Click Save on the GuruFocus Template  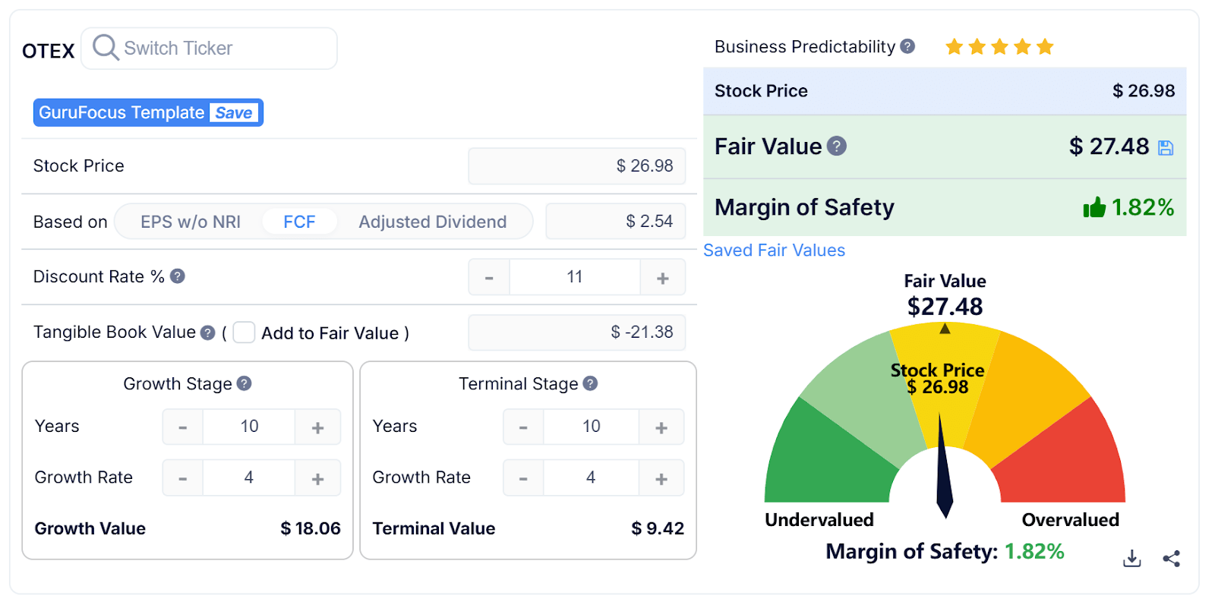click(234, 112)
